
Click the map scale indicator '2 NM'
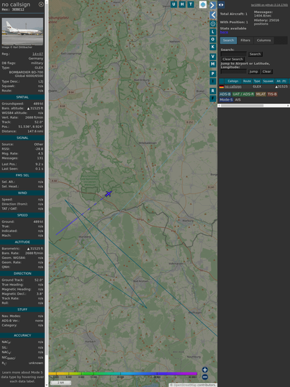click(x=61, y=383)
